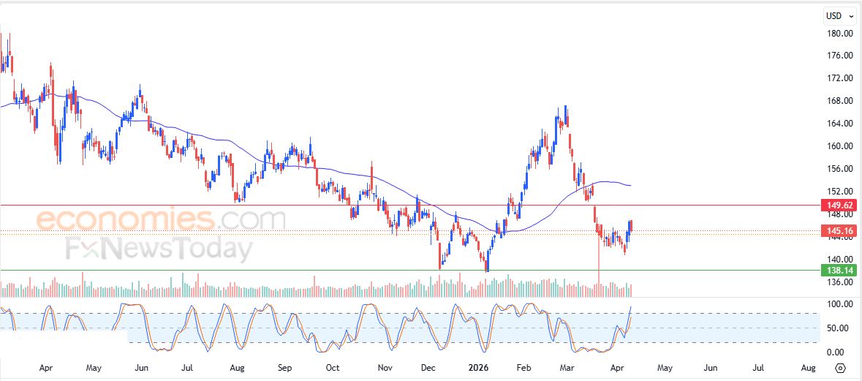Select the red 149.62 price label
The height and width of the screenshot is (381, 862).
tap(837, 205)
